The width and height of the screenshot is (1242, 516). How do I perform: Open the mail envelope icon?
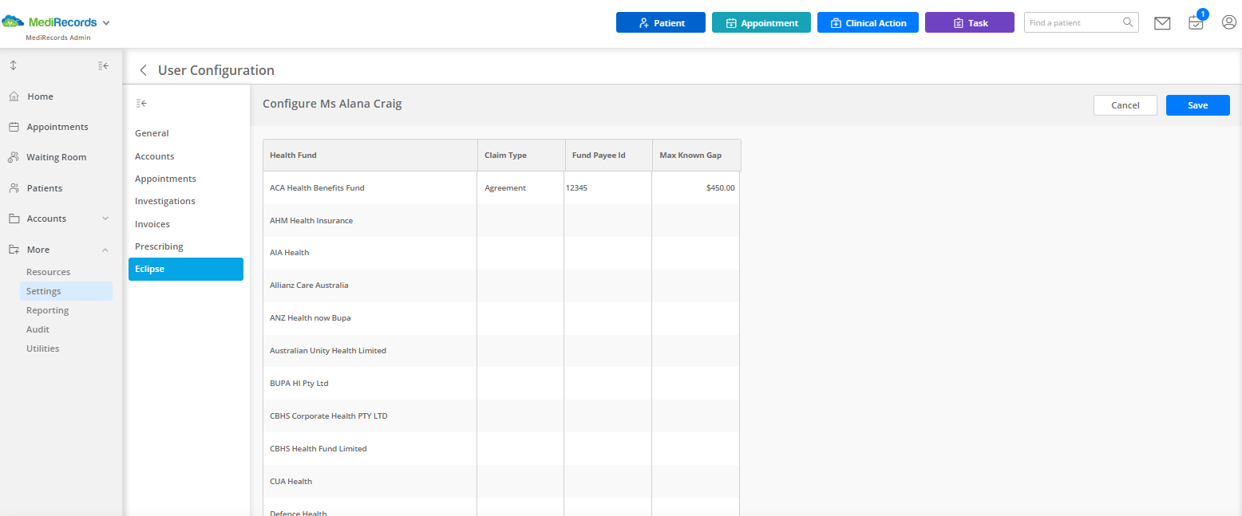tap(1162, 23)
